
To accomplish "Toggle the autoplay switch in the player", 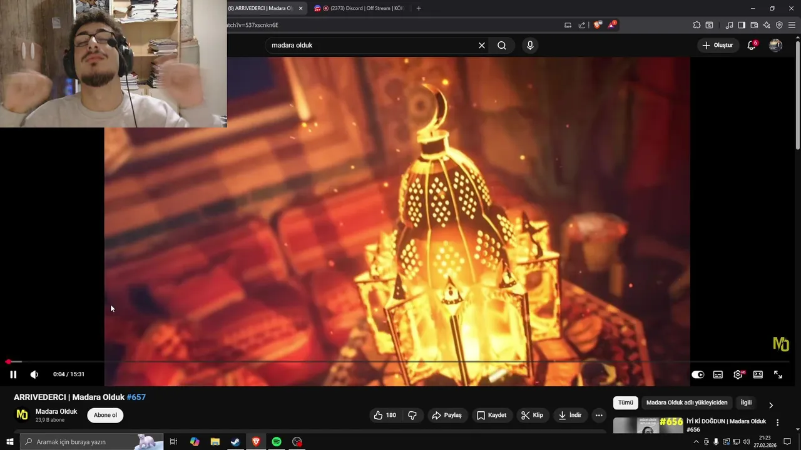I will 698,374.
